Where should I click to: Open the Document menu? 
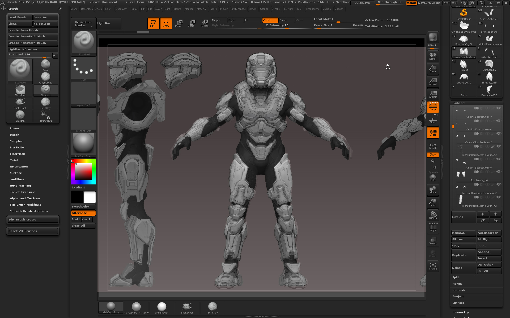[x=121, y=9]
